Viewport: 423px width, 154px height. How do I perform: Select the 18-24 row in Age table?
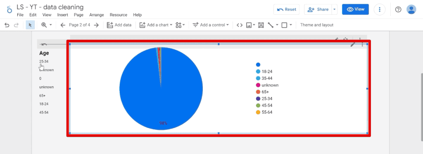[44, 104]
